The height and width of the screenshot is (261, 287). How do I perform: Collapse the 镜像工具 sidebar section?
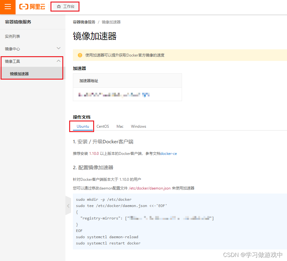point(33,61)
